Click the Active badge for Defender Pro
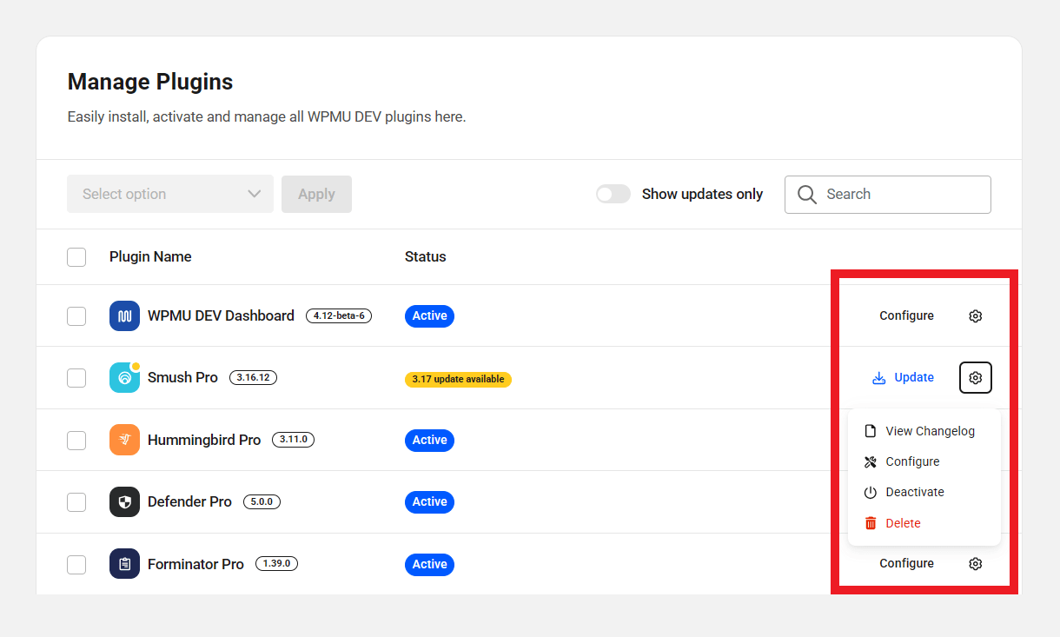Screen dimensions: 1060x637 (x=429, y=502)
